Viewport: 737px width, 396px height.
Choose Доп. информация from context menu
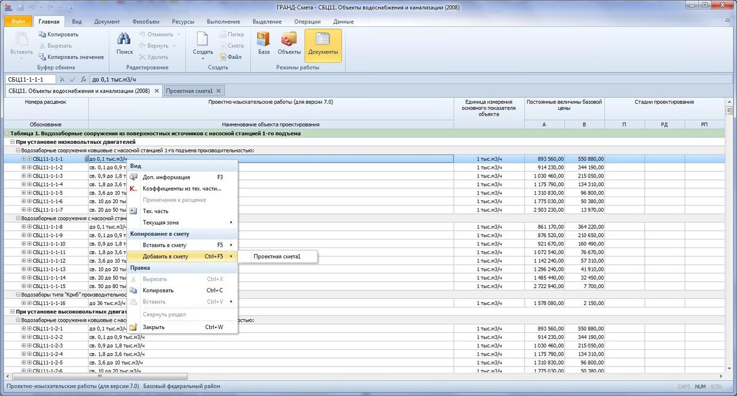tap(182, 177)
